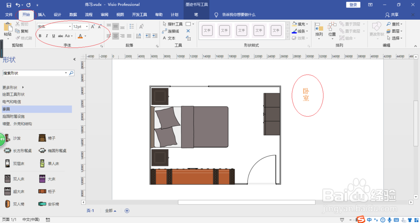
Task: Click the Redo icon in title bar
Action: tap(29, 5)
